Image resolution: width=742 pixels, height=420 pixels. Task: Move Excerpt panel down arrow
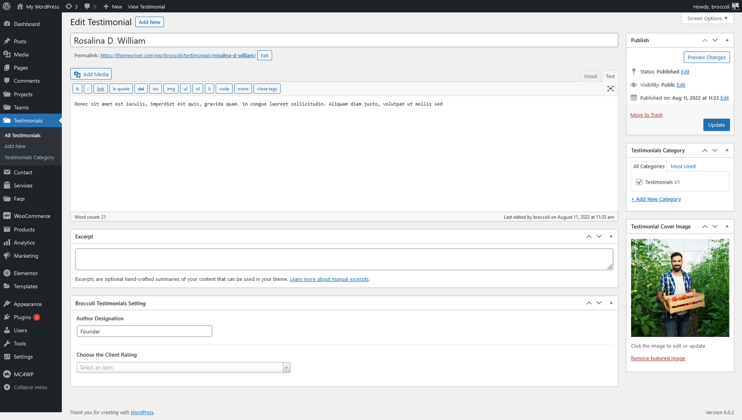point(599,236)
